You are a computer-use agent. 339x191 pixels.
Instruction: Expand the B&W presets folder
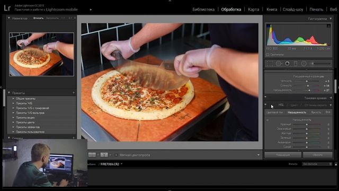pos(13,103)
